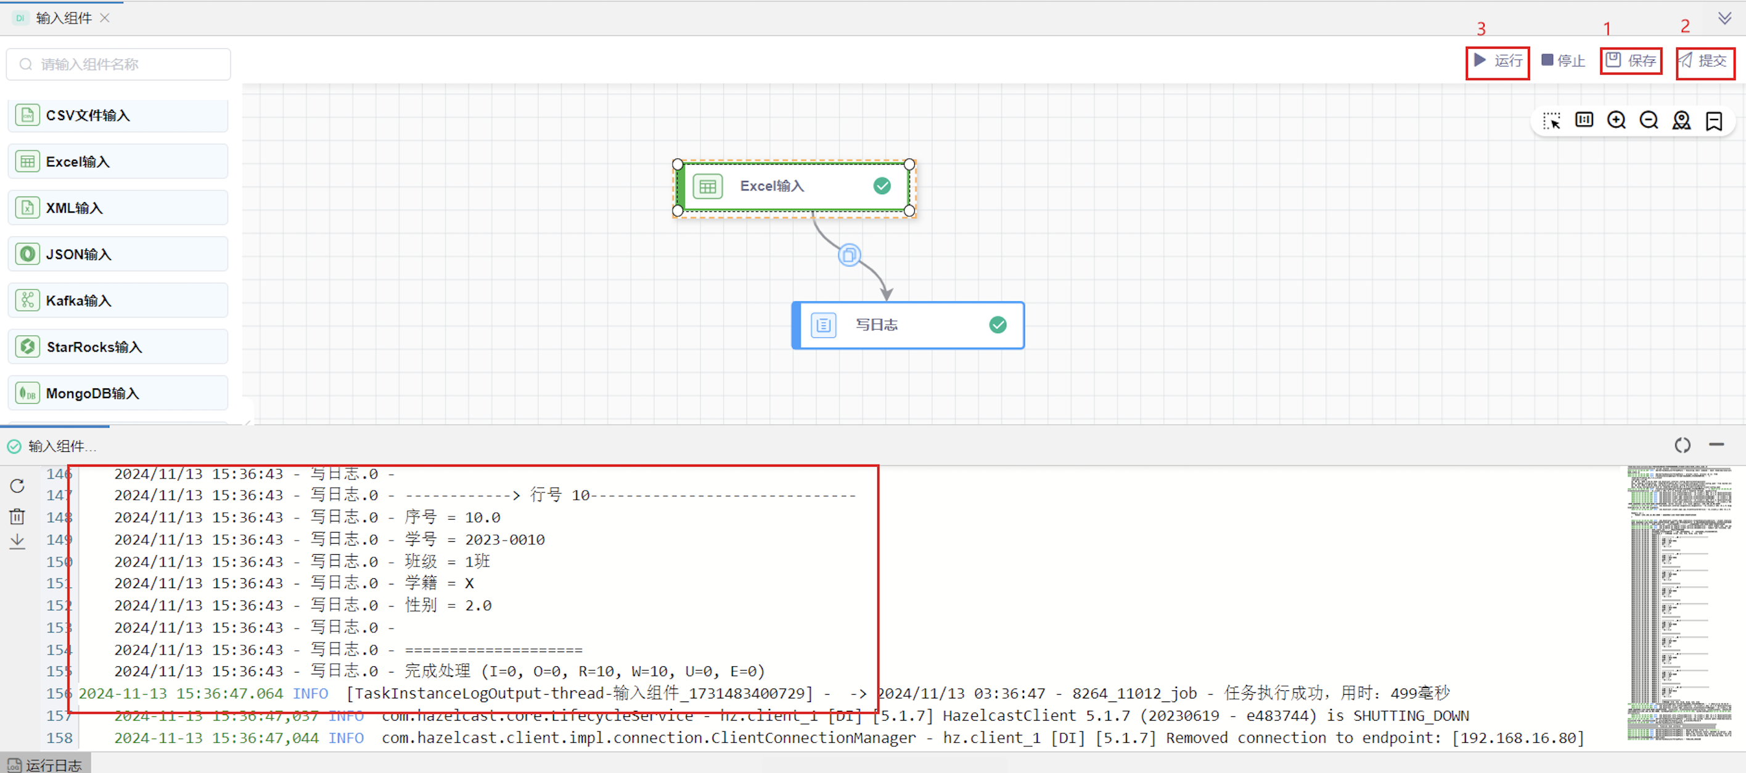Screen dimensions: 1746x773
Task: Switch to the 运行日志 tab
Action: (x=46, y=765)
